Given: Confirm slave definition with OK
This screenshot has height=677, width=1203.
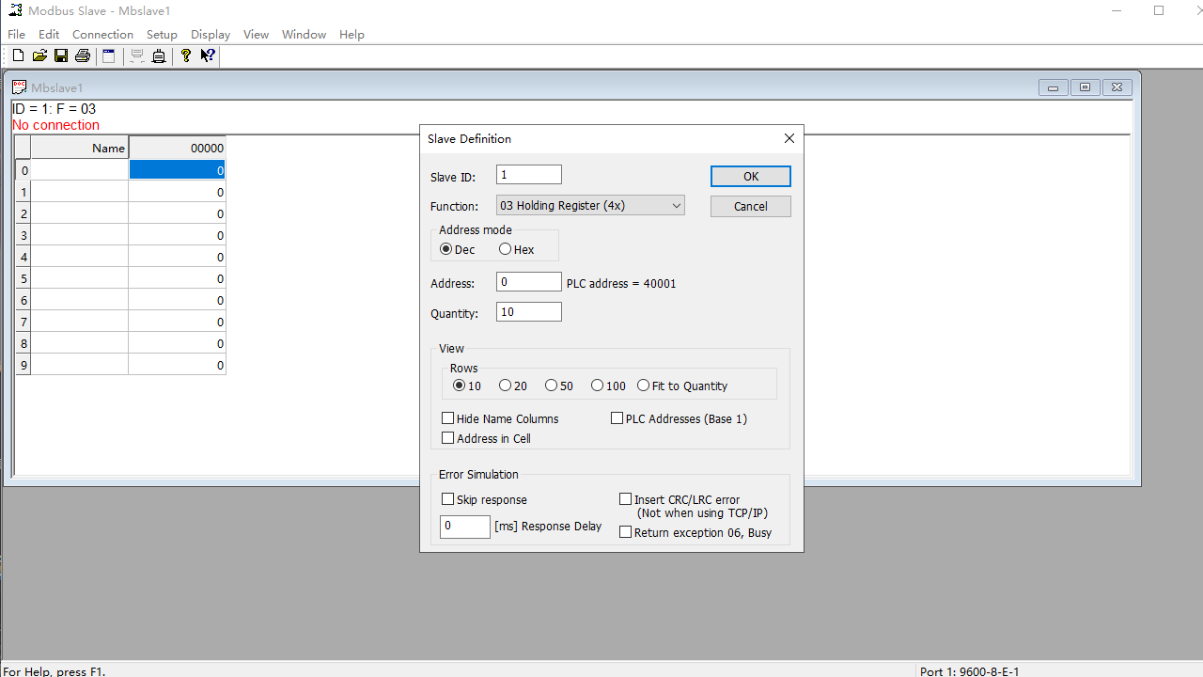Looking at the screenshot, I should (750, 176).
